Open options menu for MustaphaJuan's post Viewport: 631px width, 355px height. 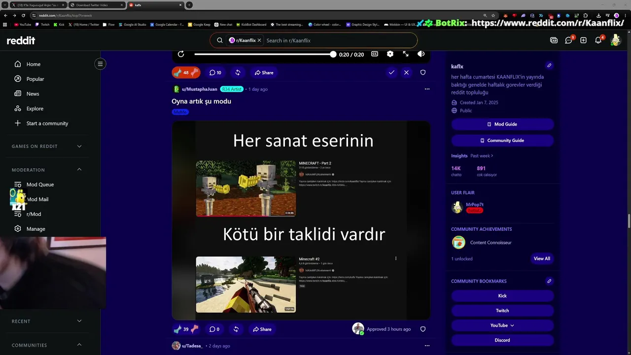click(x=427, y=89)
